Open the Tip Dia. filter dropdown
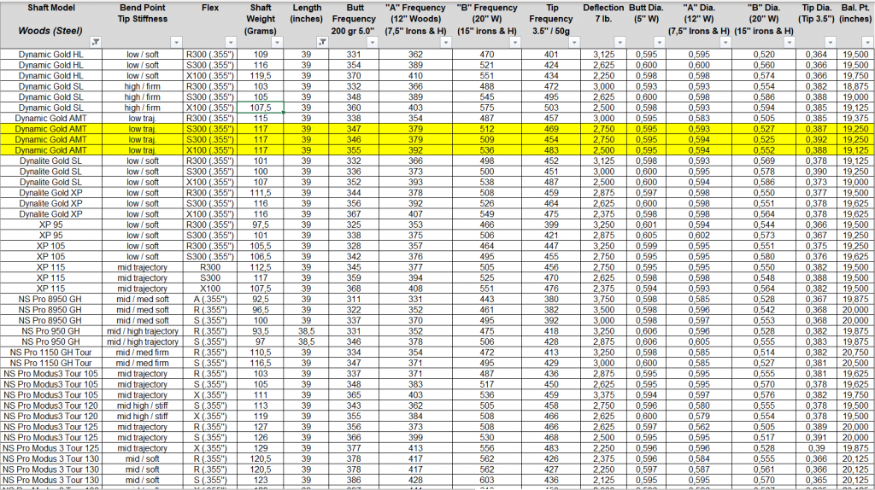Image resolution: width=875 pixels, height=490 pixels. 830,43
